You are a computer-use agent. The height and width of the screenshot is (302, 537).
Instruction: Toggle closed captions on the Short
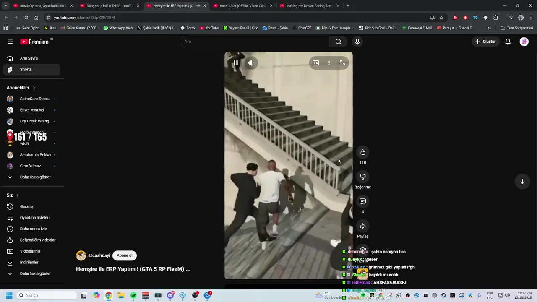pyautogui.click(x=315, y=63)
